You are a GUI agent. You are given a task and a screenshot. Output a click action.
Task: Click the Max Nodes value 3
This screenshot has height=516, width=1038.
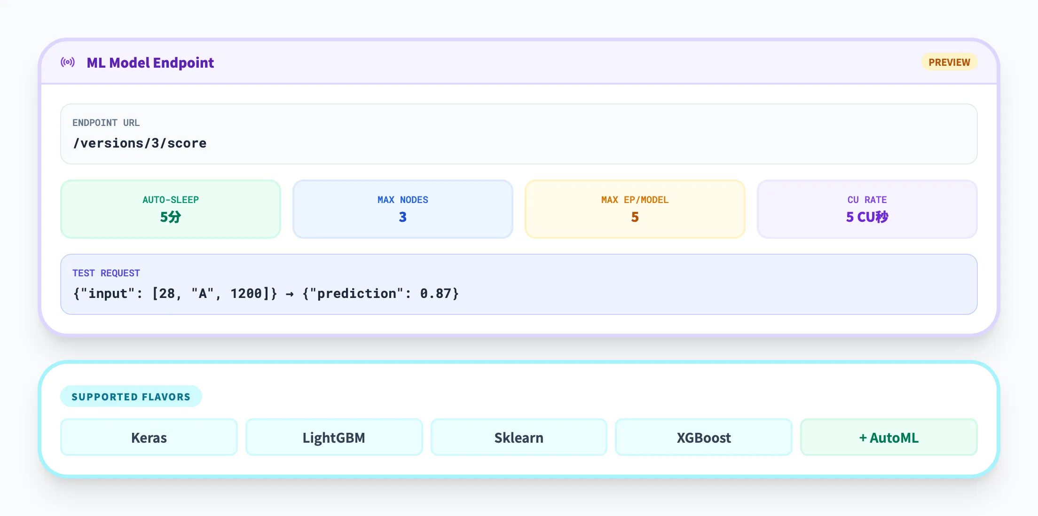point(402,217)
